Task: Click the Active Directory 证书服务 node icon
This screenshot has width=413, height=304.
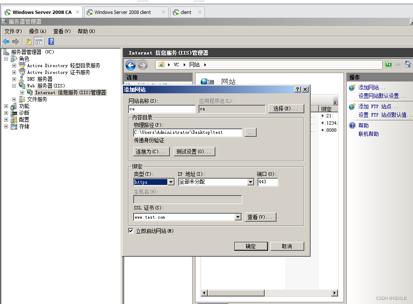Action: point(22,72)
